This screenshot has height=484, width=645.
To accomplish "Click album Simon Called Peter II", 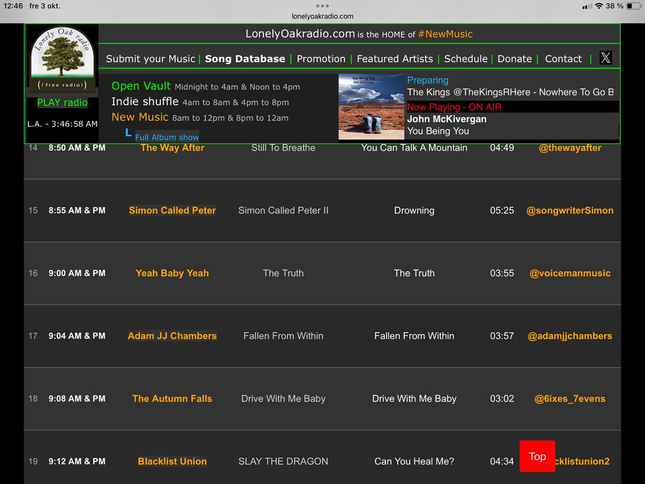I will pyautogui.click(x=283, y=210).
